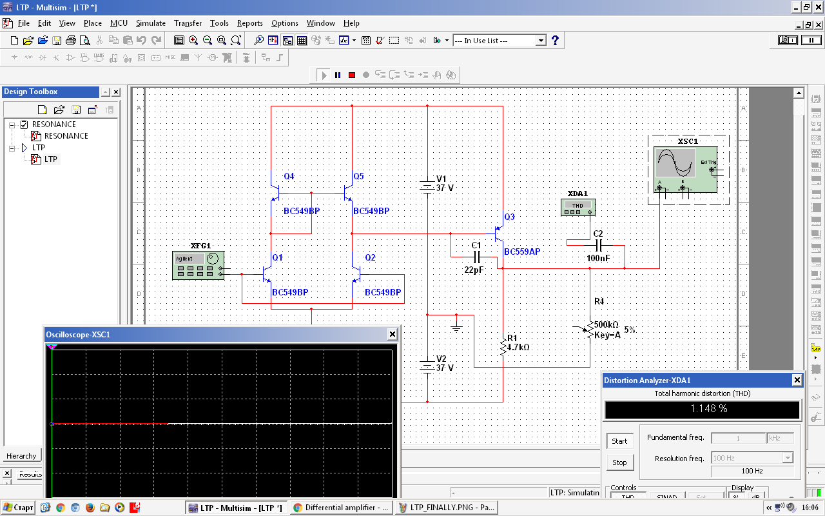Open the Multisim help question mark
Image resolution: width=825 pixels, height=516 pixels.
555,40
